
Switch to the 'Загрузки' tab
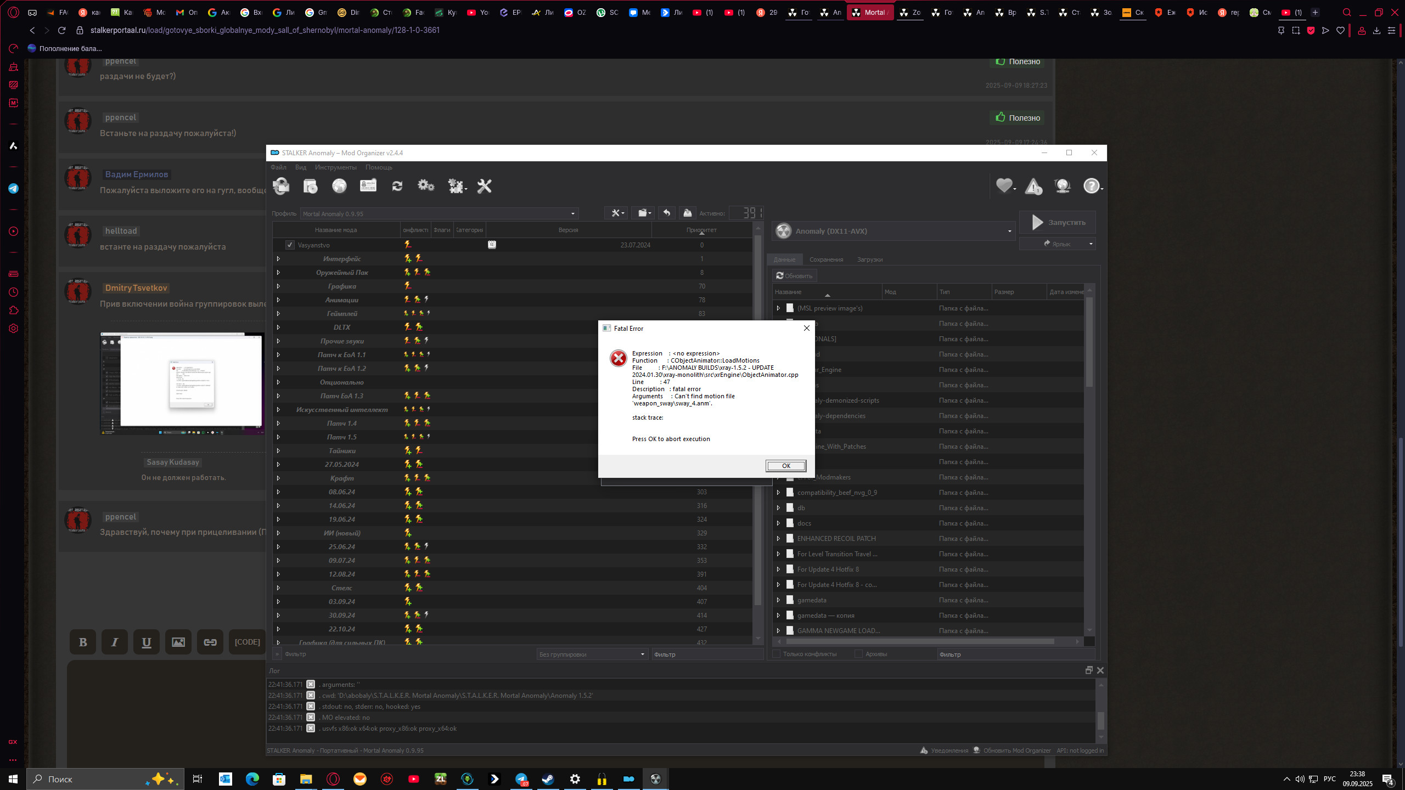point(870,259)
